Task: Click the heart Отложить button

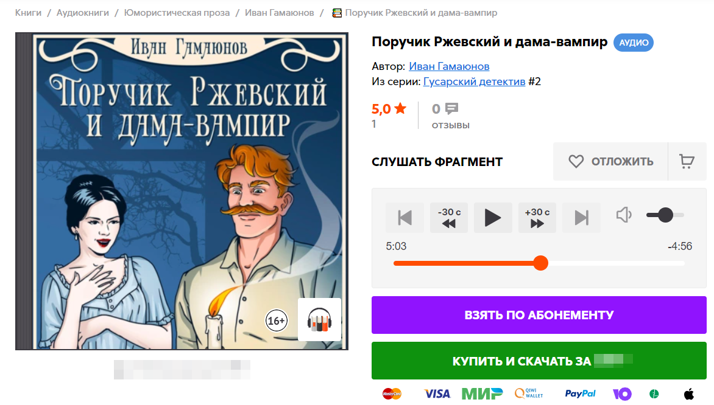Action: click(610, 161)
